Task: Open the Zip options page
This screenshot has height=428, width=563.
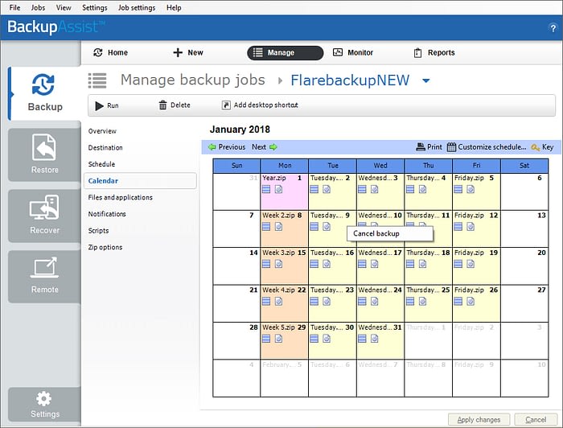Action: 105,247
